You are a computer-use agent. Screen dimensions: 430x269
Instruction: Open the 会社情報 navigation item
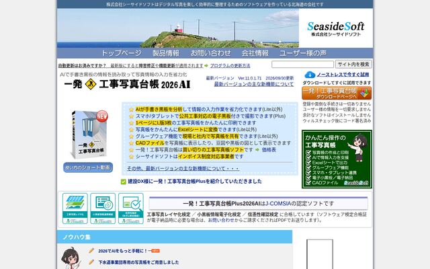point(255,53)
